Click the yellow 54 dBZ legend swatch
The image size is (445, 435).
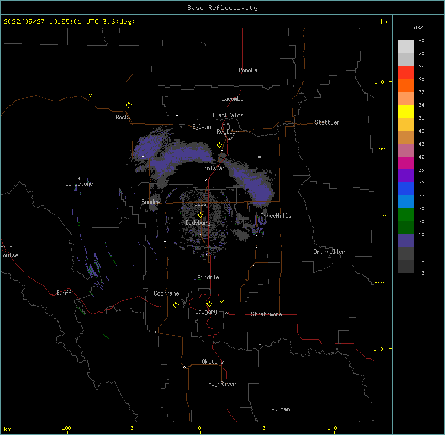(x=406, y=111)
